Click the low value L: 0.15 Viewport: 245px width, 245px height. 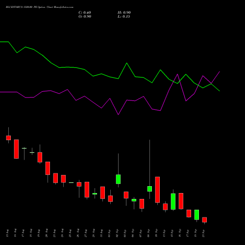(x=124, y=17)
